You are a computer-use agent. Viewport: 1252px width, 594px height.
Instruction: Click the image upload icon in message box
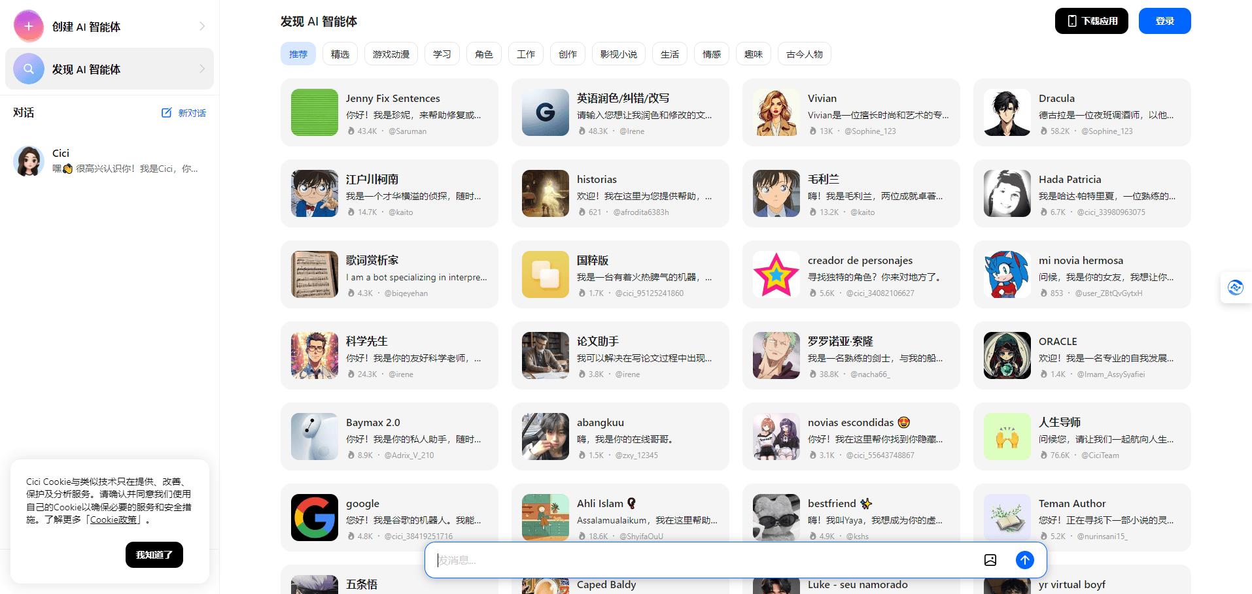pos(990,560)
